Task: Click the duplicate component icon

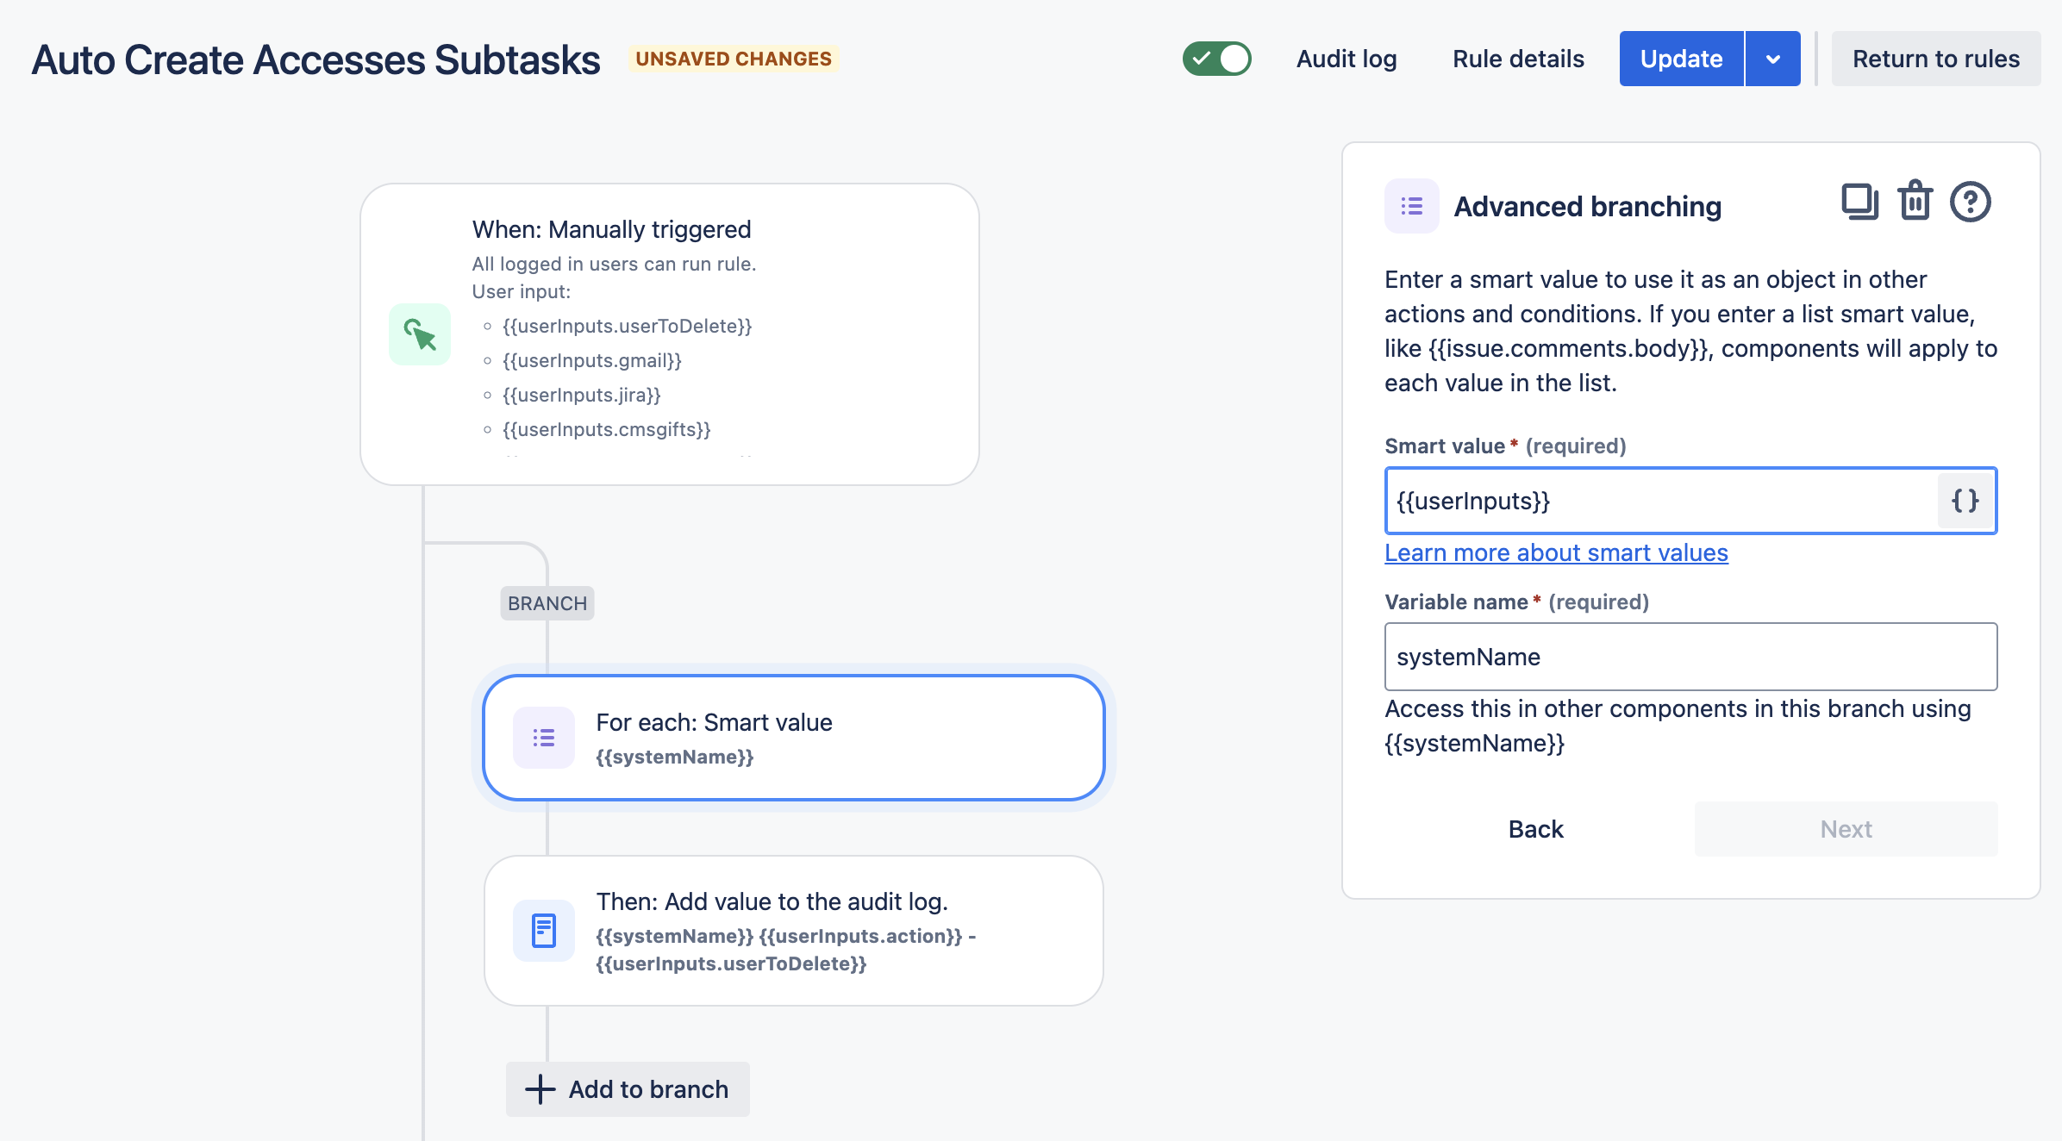Action: tap(1859, 203)
